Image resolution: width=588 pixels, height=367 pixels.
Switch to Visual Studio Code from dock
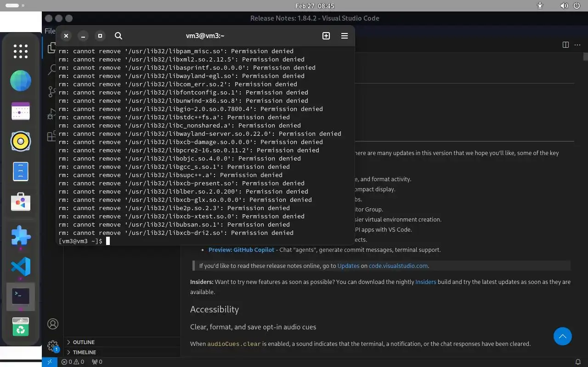pyautogui.click(x=21, y=267)
